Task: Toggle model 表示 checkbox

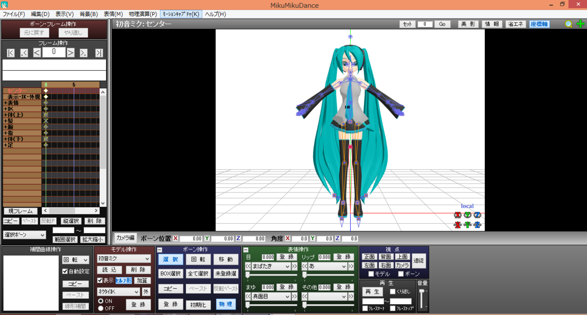Action: tap(100, 280)
